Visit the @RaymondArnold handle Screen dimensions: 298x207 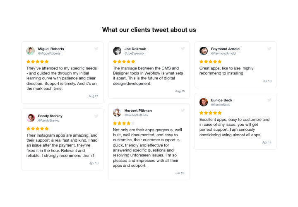[223, 53]
